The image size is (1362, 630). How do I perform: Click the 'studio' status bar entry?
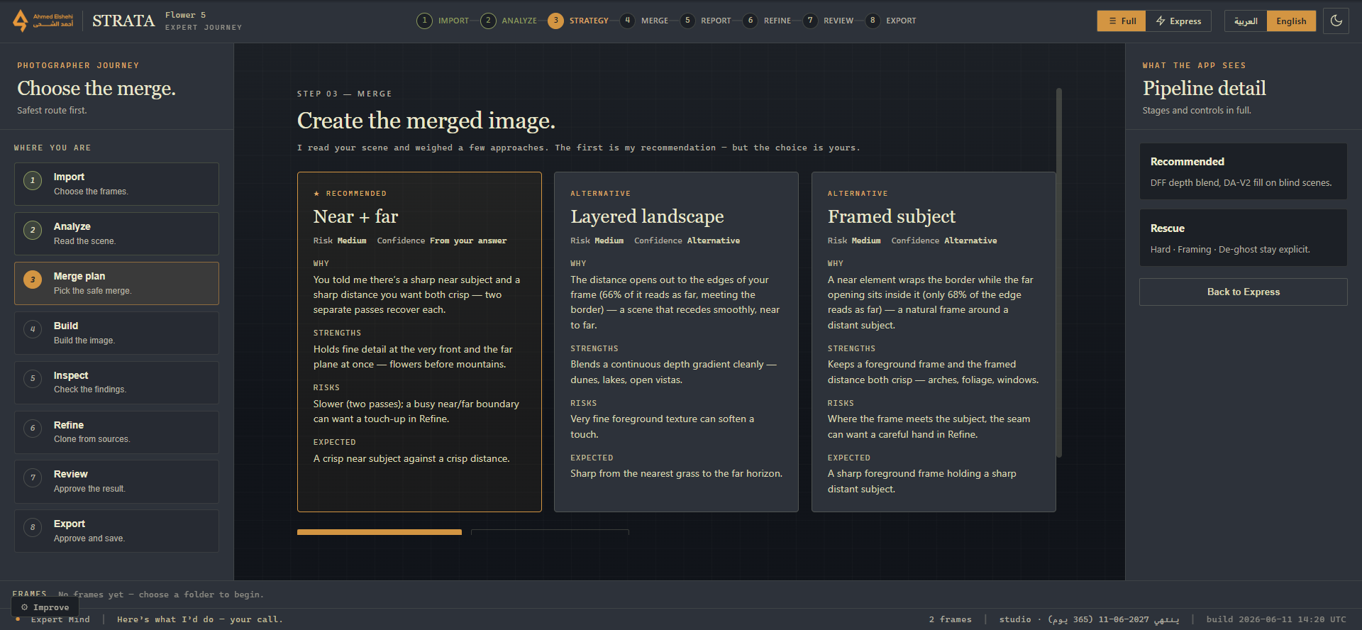coord(1015,619)
